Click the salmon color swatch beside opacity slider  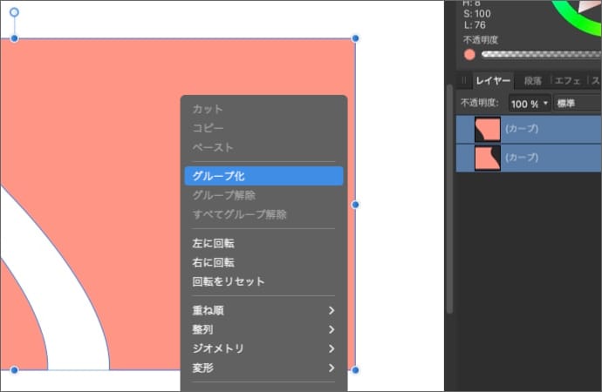469,54
